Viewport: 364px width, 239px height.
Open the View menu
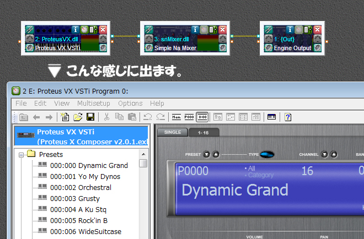pos(62,104)
